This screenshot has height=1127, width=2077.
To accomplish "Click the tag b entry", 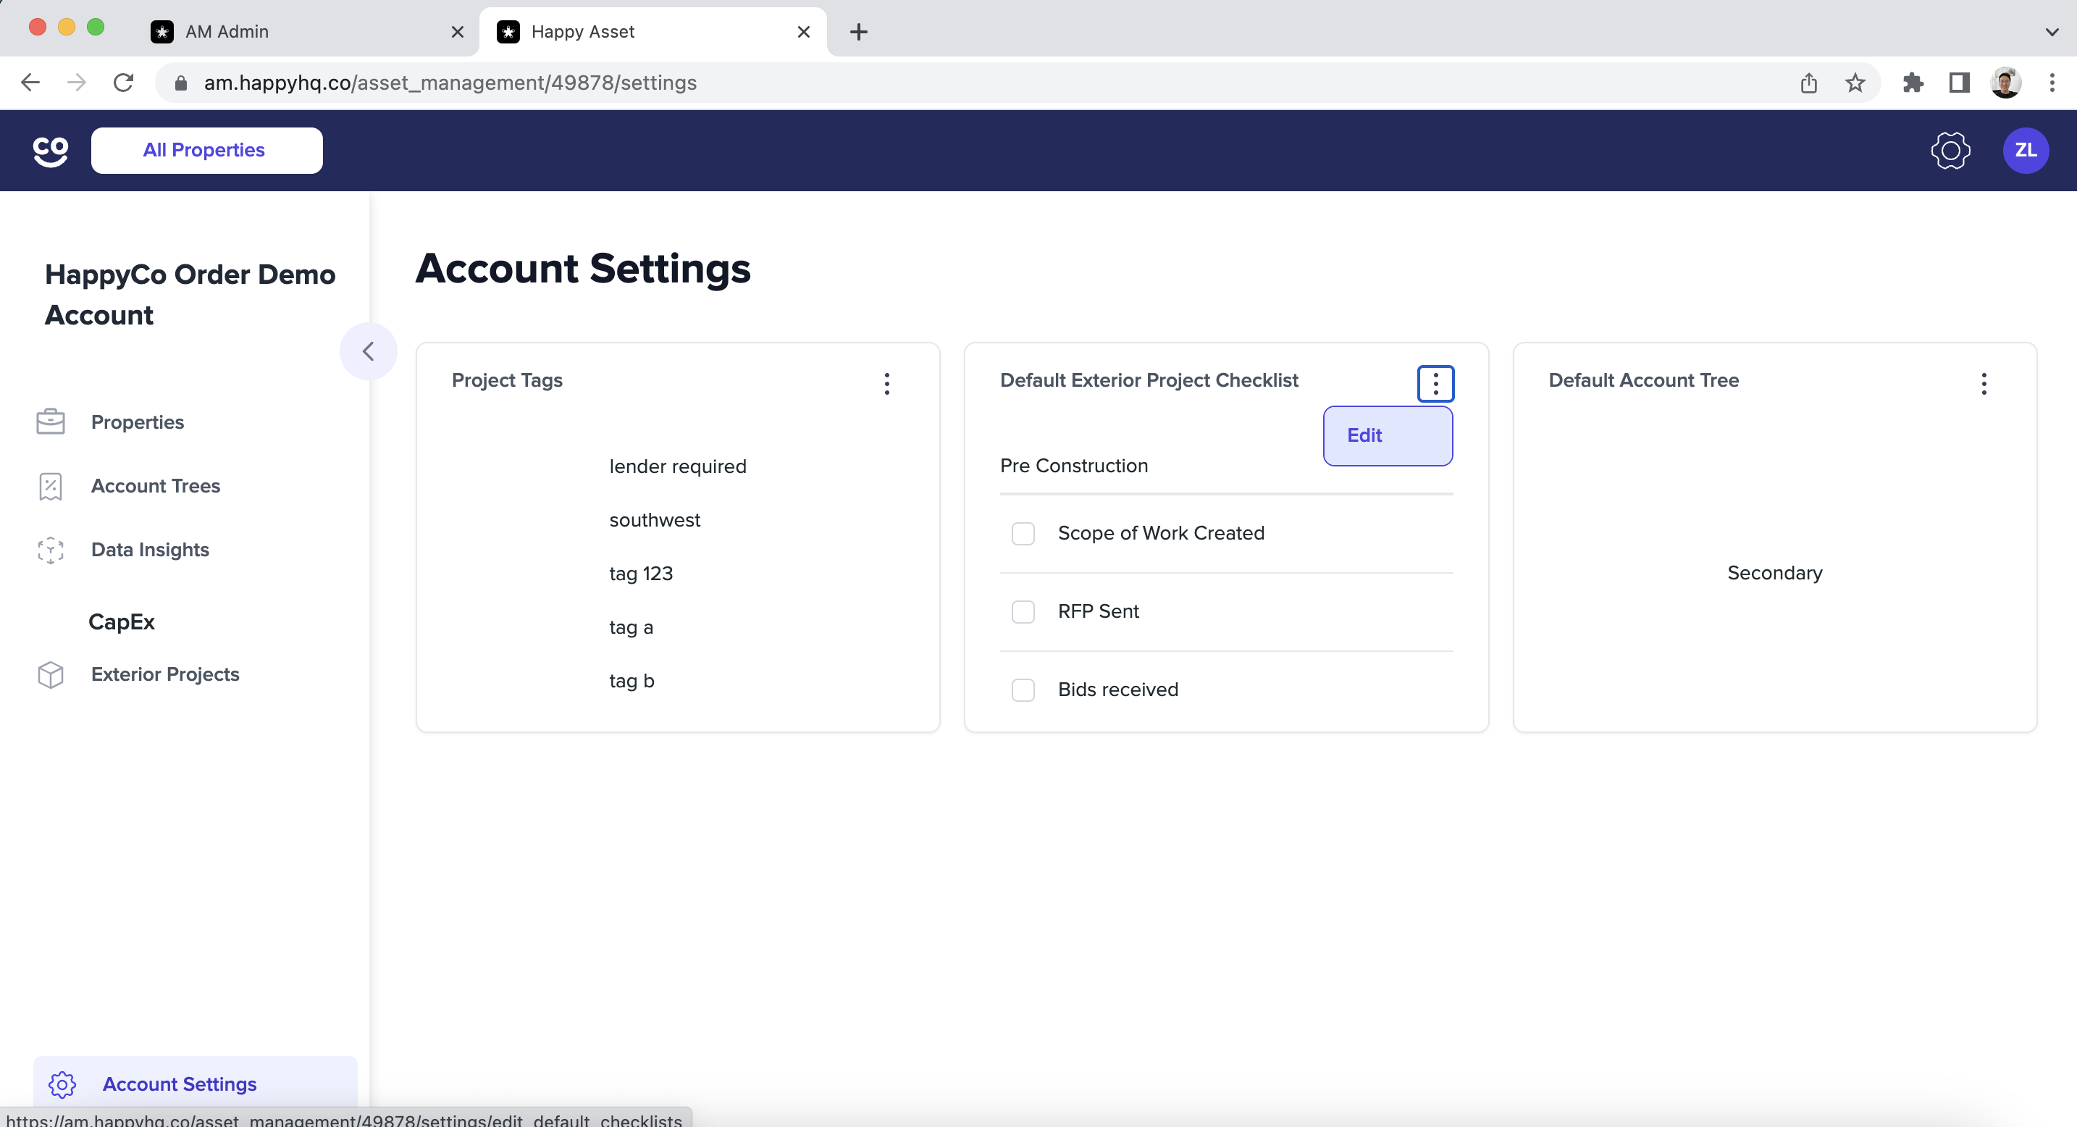I will pyautogui.click(x=632, y=682).
